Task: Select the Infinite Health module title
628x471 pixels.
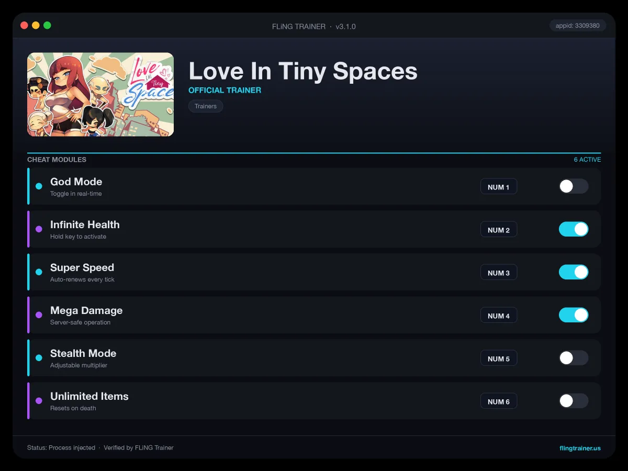Action: [85, 225]
